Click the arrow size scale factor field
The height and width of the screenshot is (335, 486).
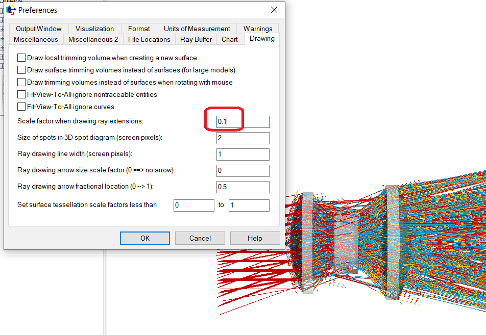(x=243, y=171)
